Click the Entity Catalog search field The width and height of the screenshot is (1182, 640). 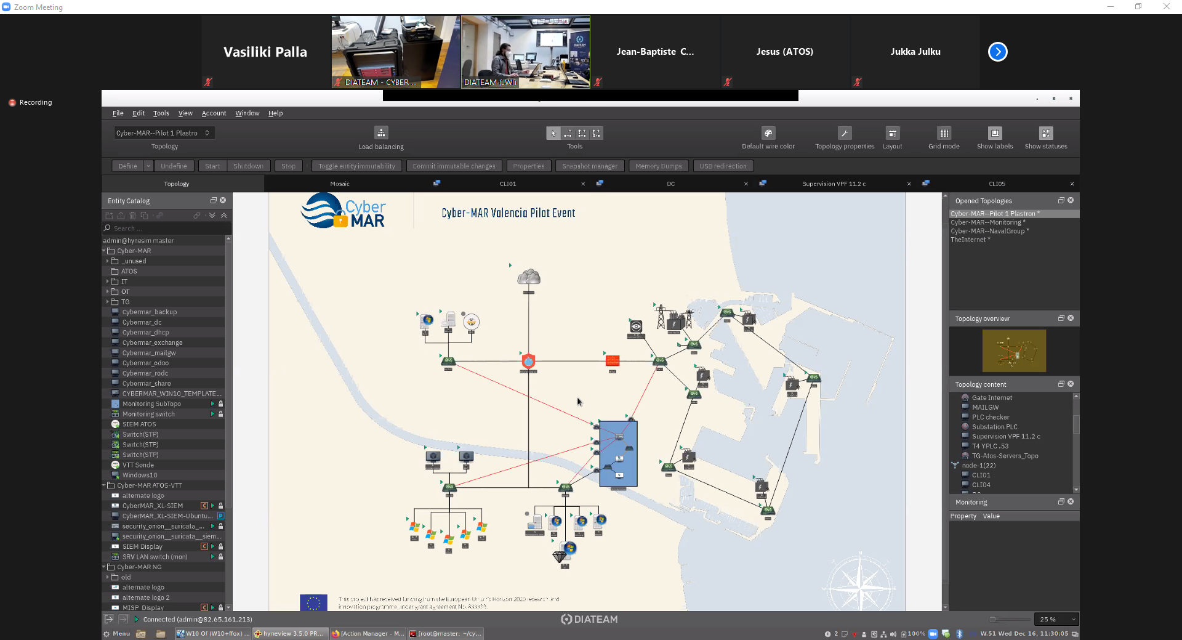(x=167, y=229)
